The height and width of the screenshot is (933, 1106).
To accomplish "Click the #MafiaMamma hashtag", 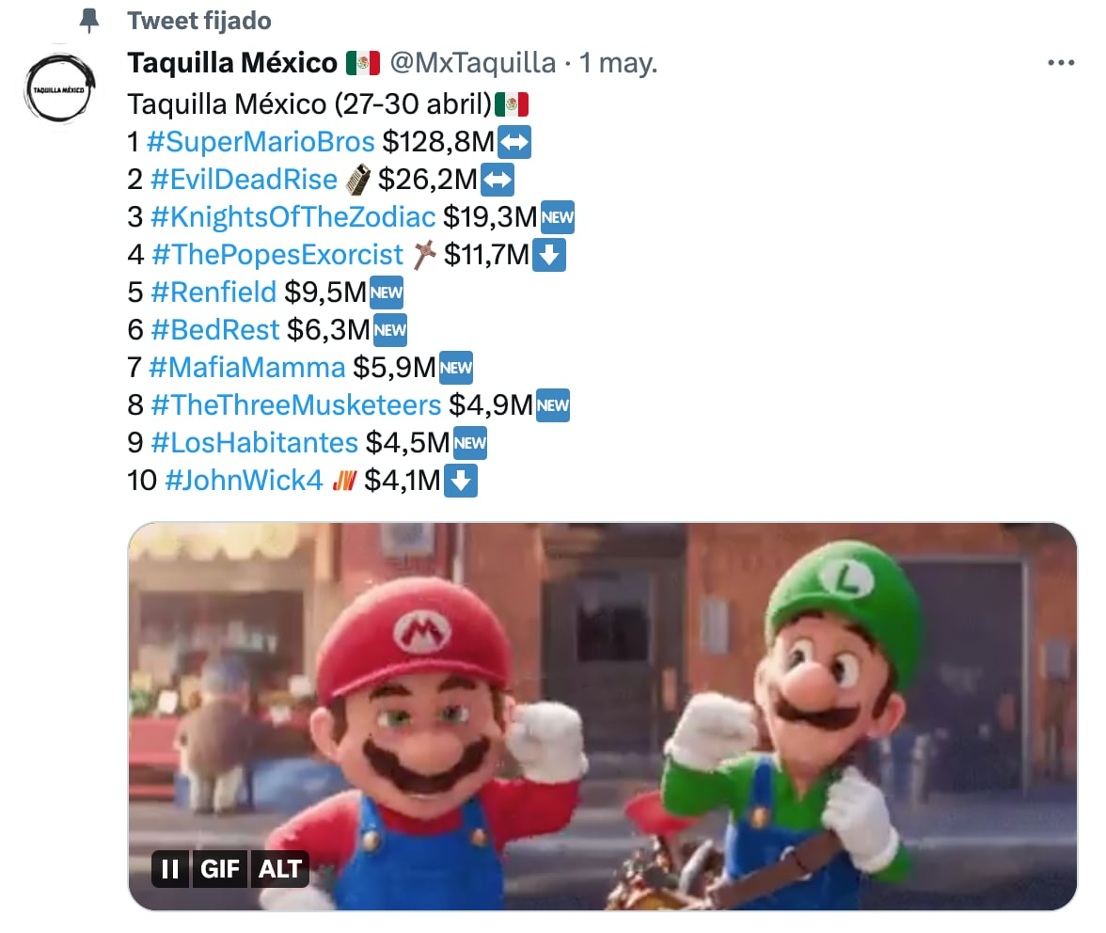I will pos(246,368).
